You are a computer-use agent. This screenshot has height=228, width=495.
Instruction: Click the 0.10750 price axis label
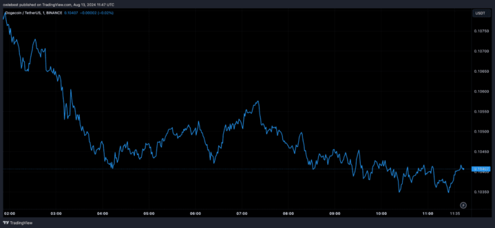click(482, 31)
